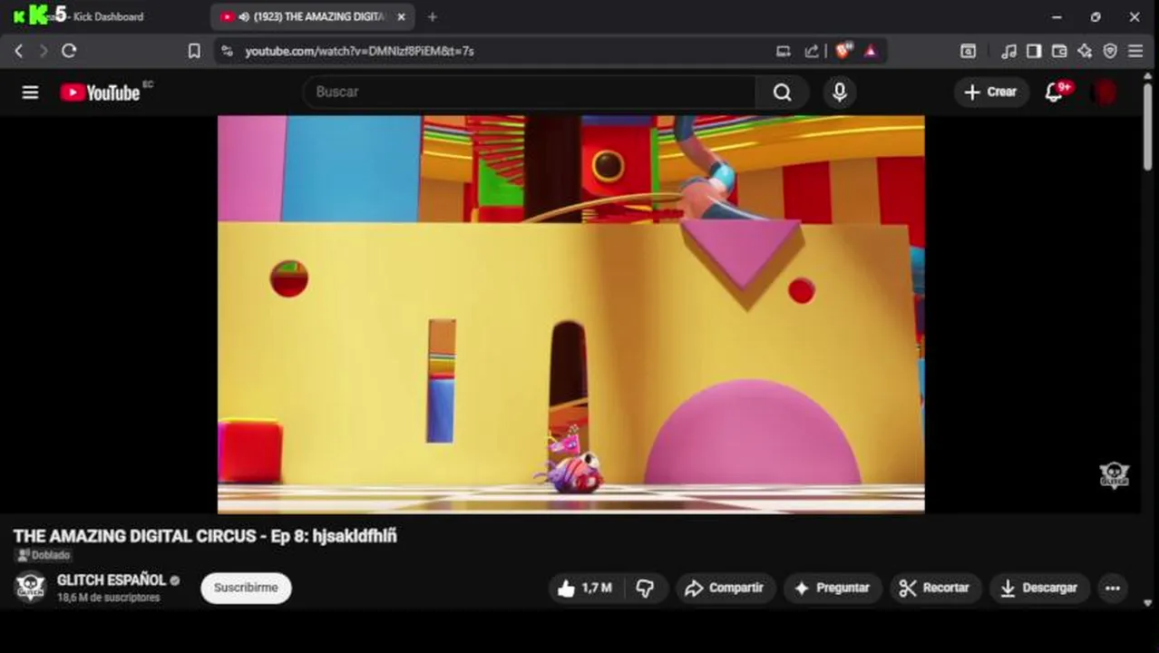Start voice search with the microphone
Image resolution: width=1159 pixels, height=653 pixels.
click(839, 92)
